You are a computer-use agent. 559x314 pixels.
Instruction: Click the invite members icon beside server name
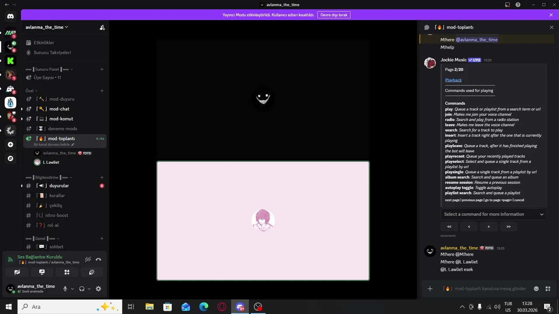coord(102,27)
